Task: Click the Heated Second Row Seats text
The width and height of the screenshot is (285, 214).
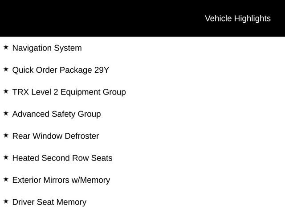Action: pos(62,158)
